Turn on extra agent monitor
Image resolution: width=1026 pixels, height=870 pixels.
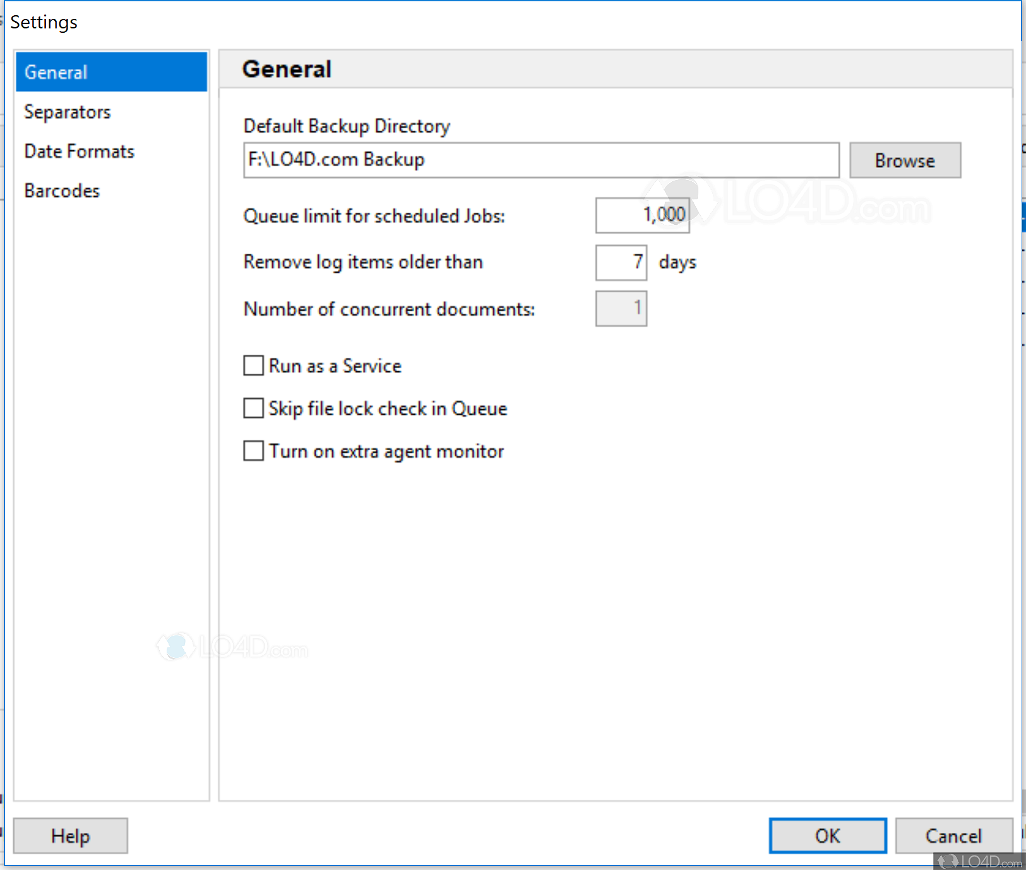pos(253,451)
